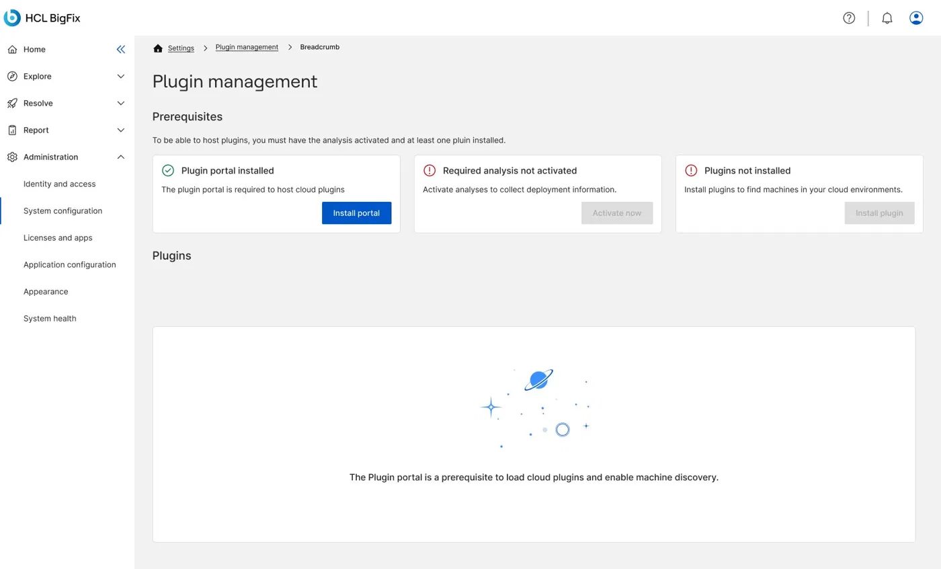Click the Resolve rocket icon
The image size is (941, 569).
click(x=12, y=103)
